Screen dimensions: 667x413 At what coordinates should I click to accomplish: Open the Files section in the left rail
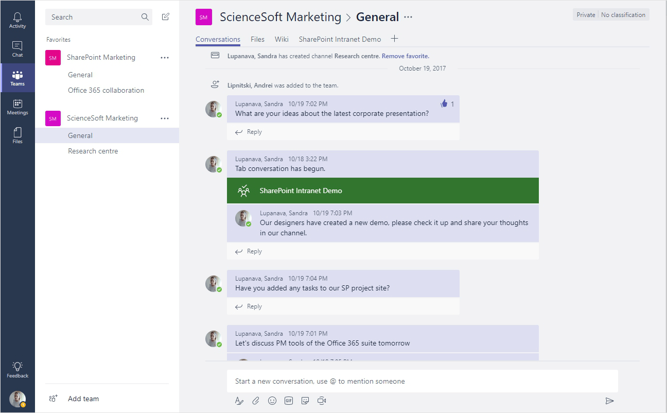(x=17, y=135)
